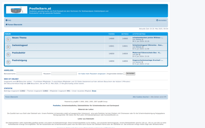Open newest member Enzo's profile
This screenshot has width=205, height=128.
coord(94,91)
